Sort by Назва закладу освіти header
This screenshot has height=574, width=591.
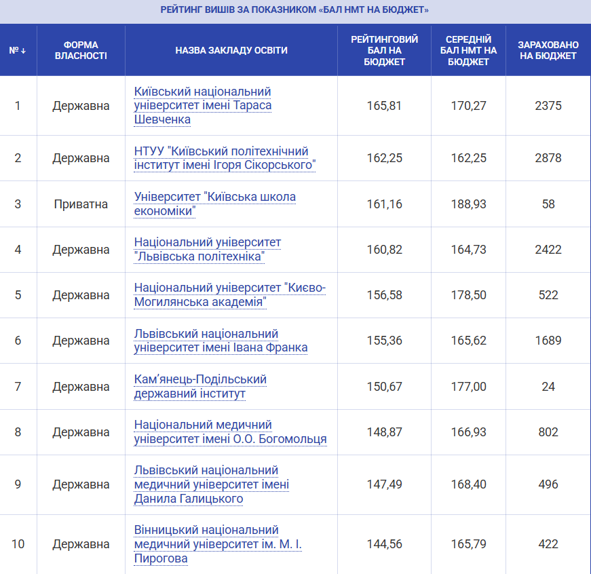tap(231, 50)
